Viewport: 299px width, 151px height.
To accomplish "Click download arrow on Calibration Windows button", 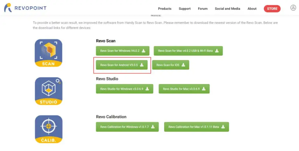I will point(153,127).
